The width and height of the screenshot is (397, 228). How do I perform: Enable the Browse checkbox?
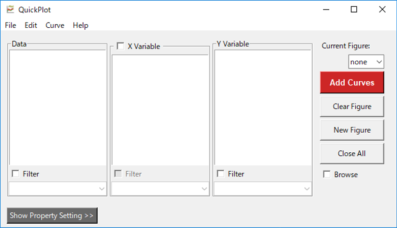coord(327,174)
